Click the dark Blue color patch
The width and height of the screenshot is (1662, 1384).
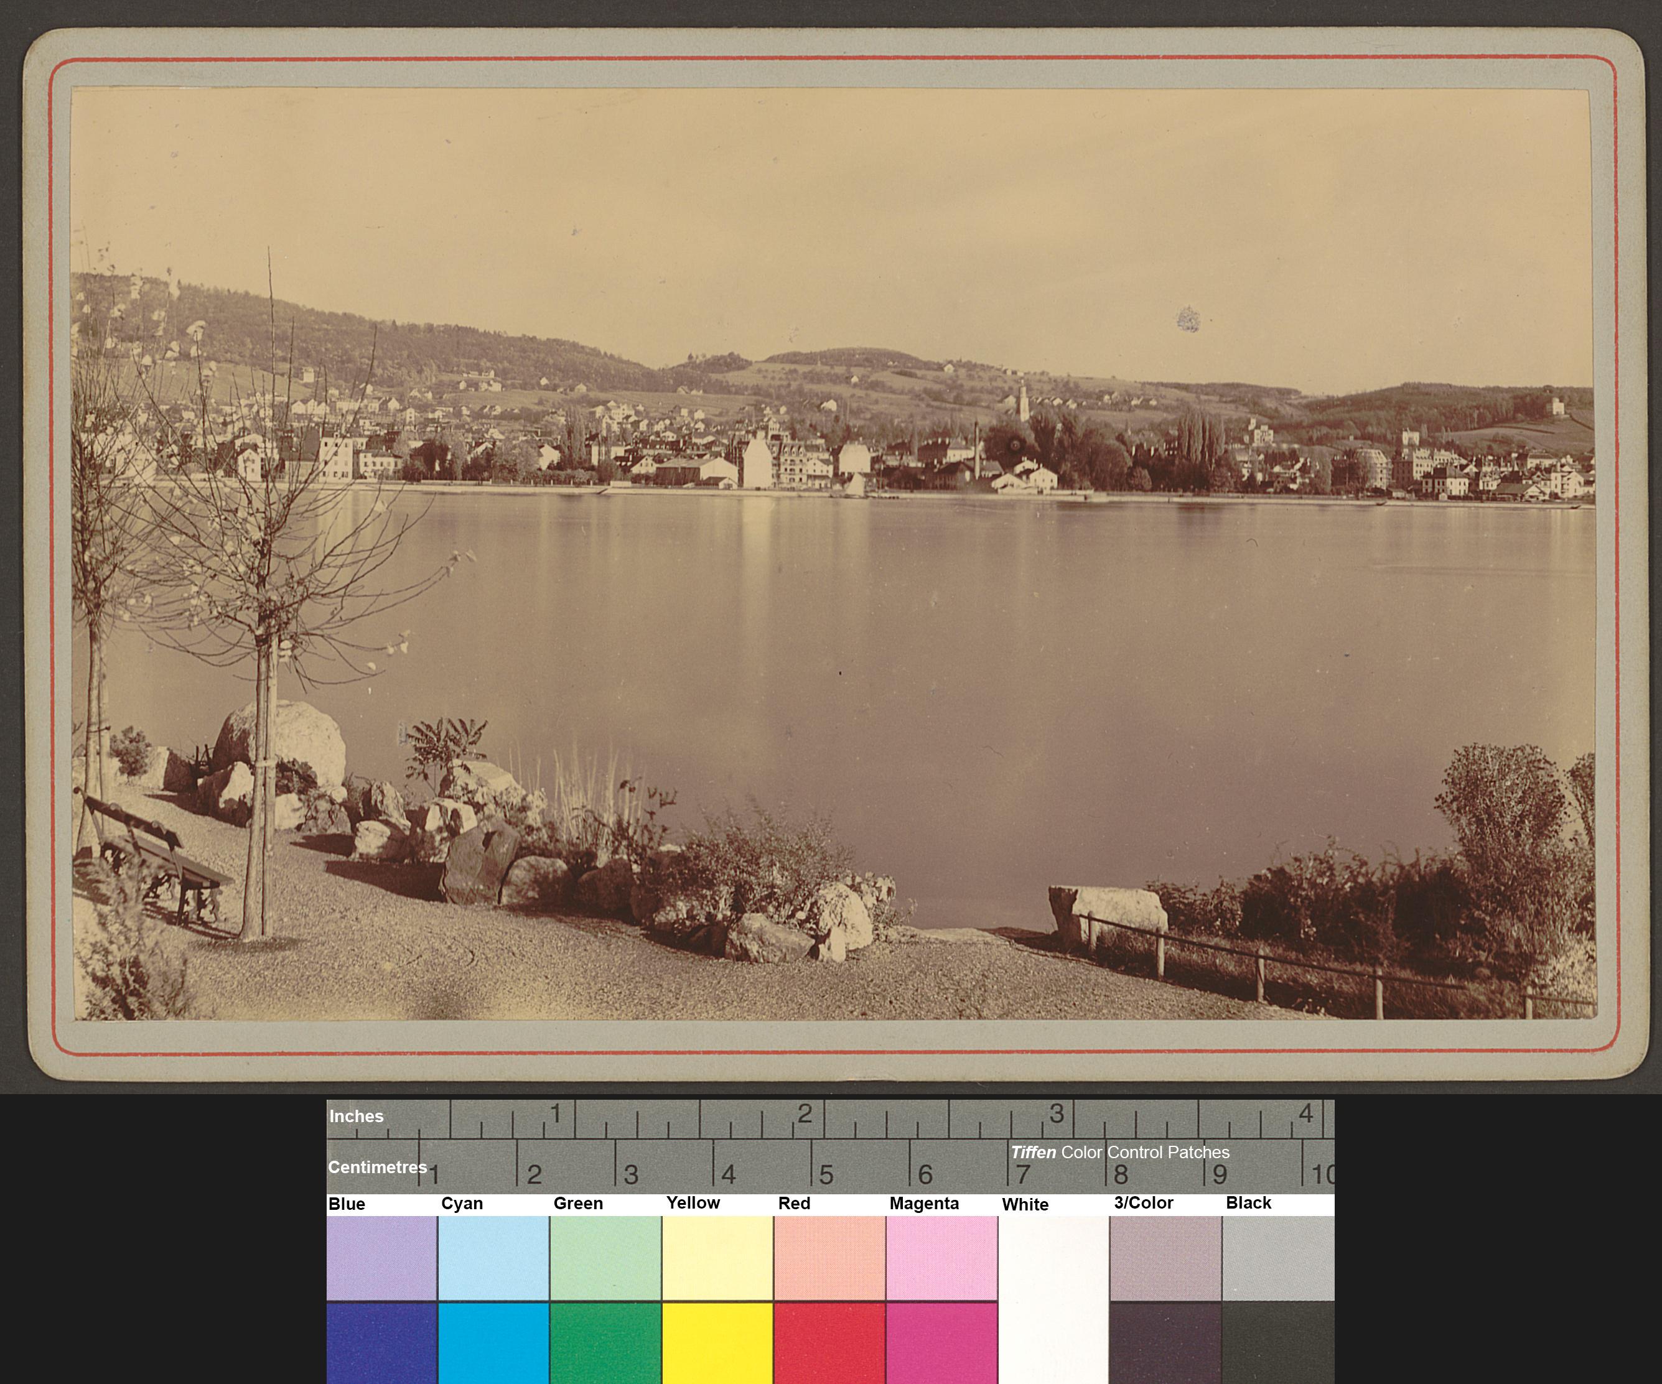click(x=381, y=1343)
